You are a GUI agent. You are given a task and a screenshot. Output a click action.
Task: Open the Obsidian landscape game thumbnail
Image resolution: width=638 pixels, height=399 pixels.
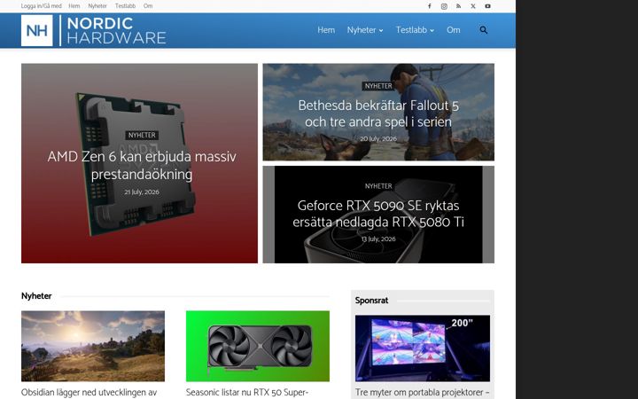(x=93, y=346)
